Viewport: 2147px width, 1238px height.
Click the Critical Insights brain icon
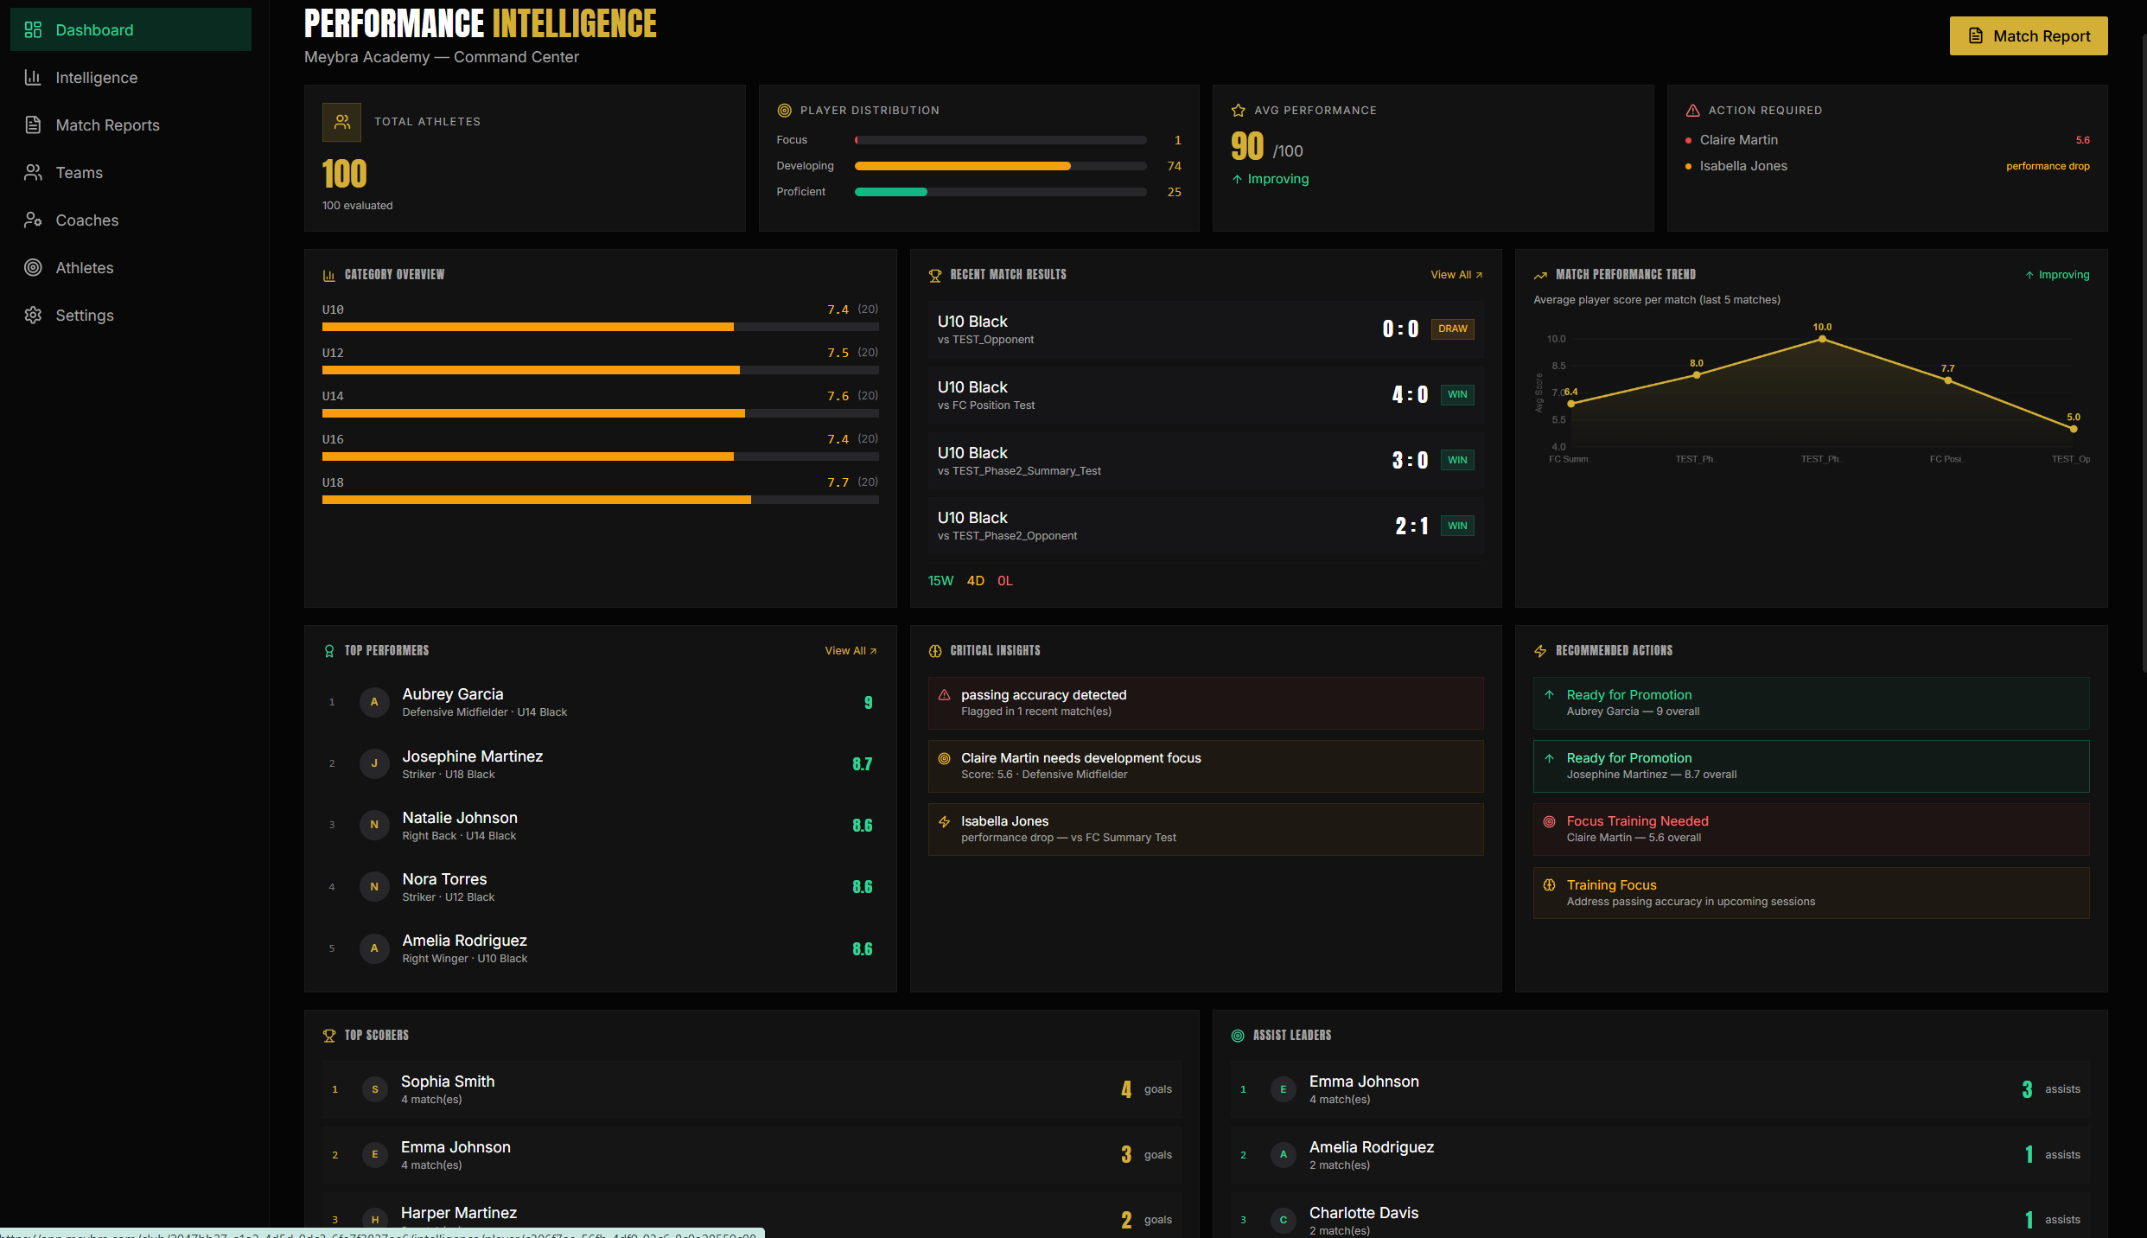point(935,651)
